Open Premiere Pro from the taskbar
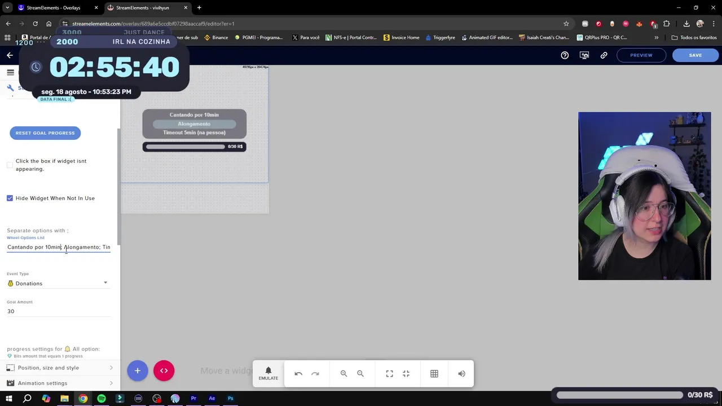722x406 pixels. (193, 399)
